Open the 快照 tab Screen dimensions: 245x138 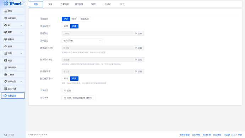[x=93, y=4]
